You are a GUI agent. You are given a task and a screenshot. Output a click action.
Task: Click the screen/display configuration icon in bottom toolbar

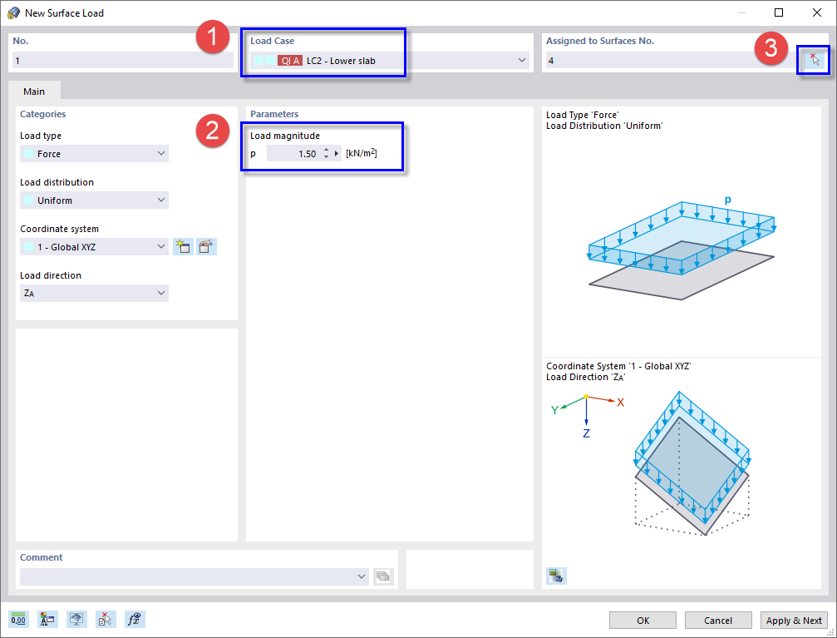[76, 619]
